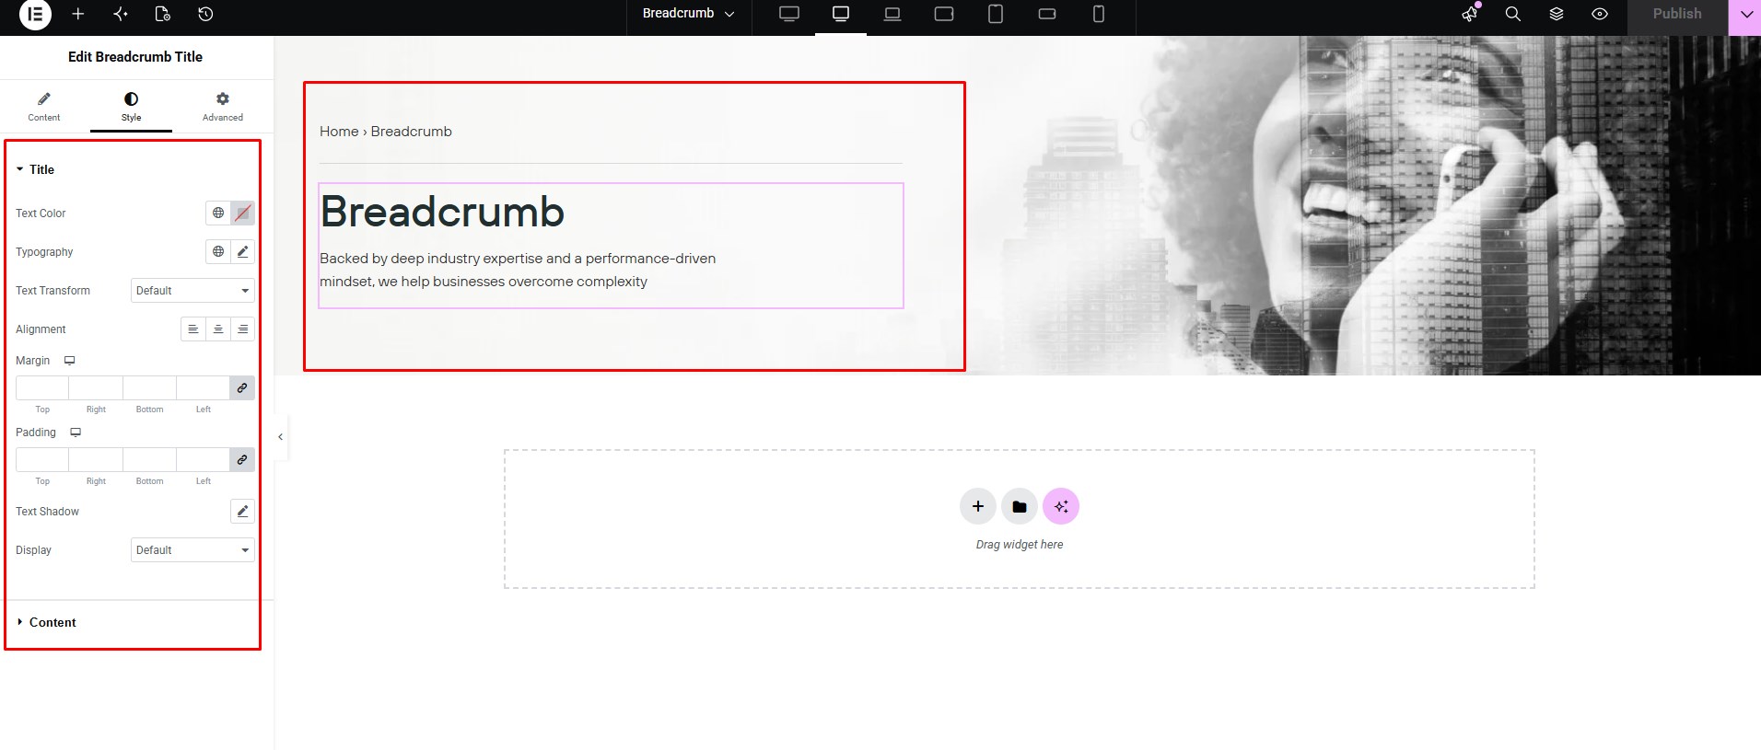Change Padding responsive device icon
This screenshot has width=1761, height=750.
point(76,433)
